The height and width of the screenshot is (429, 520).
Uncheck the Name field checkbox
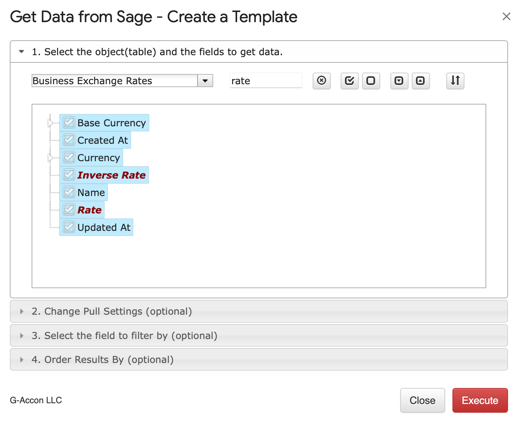coord(69,192)
